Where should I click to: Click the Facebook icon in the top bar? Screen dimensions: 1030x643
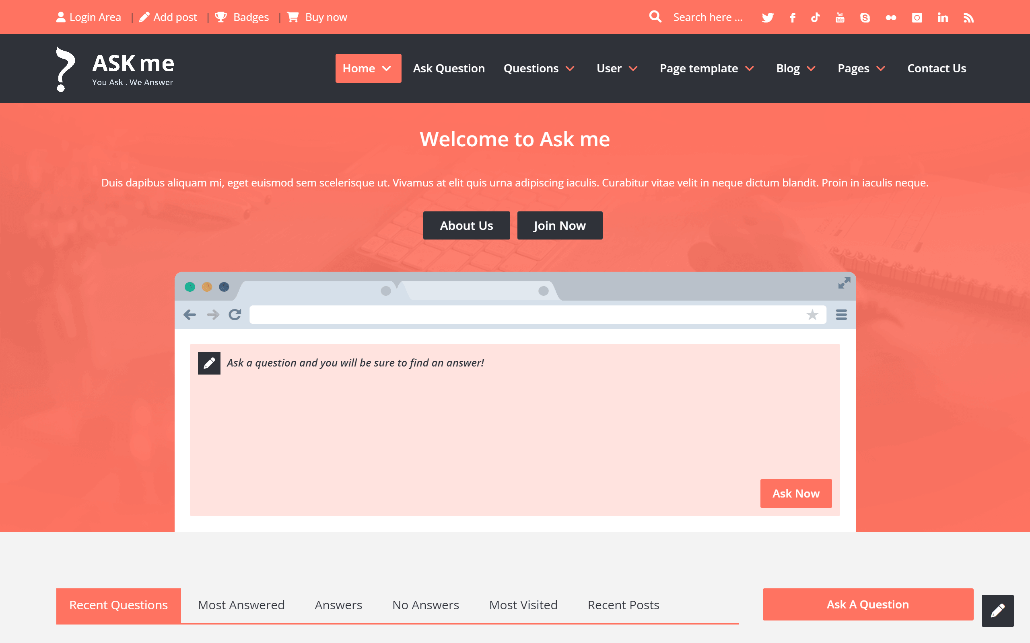coord(793,17)
